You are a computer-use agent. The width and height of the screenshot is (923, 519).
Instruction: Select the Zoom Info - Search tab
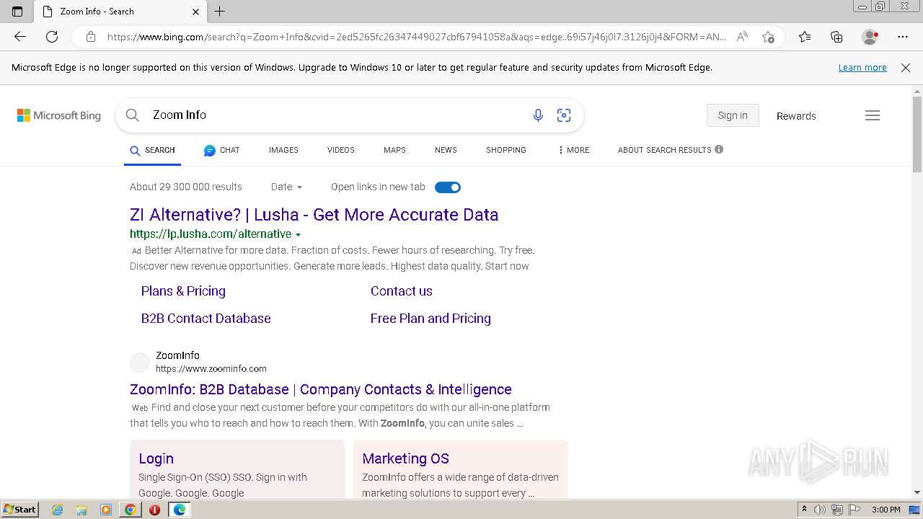point(120,12)
